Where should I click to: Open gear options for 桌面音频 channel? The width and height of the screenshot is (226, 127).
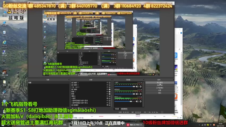pos(141,94)
